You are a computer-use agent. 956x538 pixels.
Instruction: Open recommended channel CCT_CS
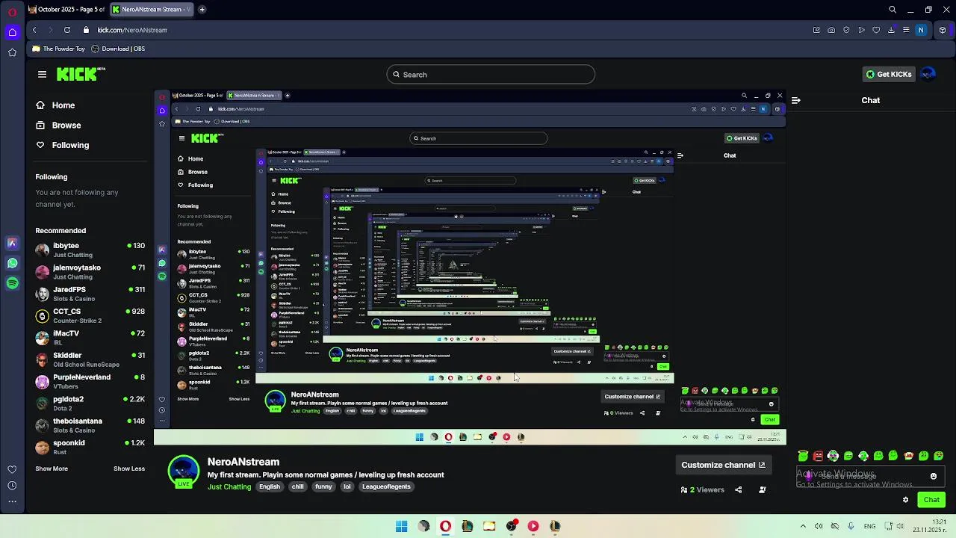90,315
